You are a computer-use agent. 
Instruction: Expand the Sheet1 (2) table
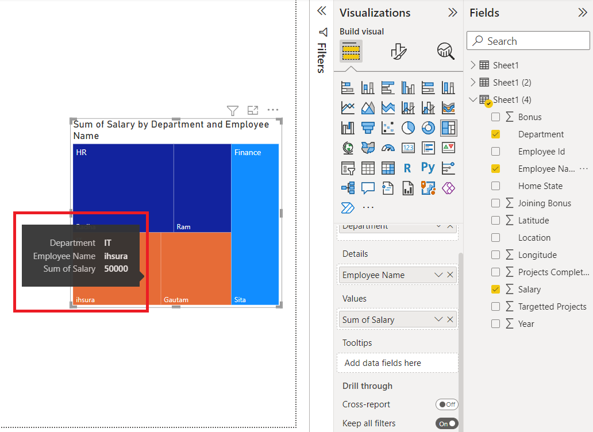tap(473, 82)
